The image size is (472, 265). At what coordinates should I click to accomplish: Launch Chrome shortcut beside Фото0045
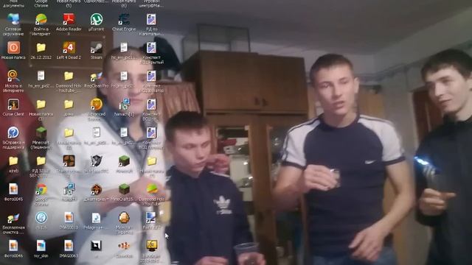tap(41, 189)
